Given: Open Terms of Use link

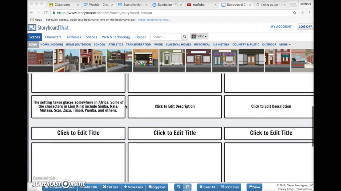Looking at the screenshot, I should 304,189.
